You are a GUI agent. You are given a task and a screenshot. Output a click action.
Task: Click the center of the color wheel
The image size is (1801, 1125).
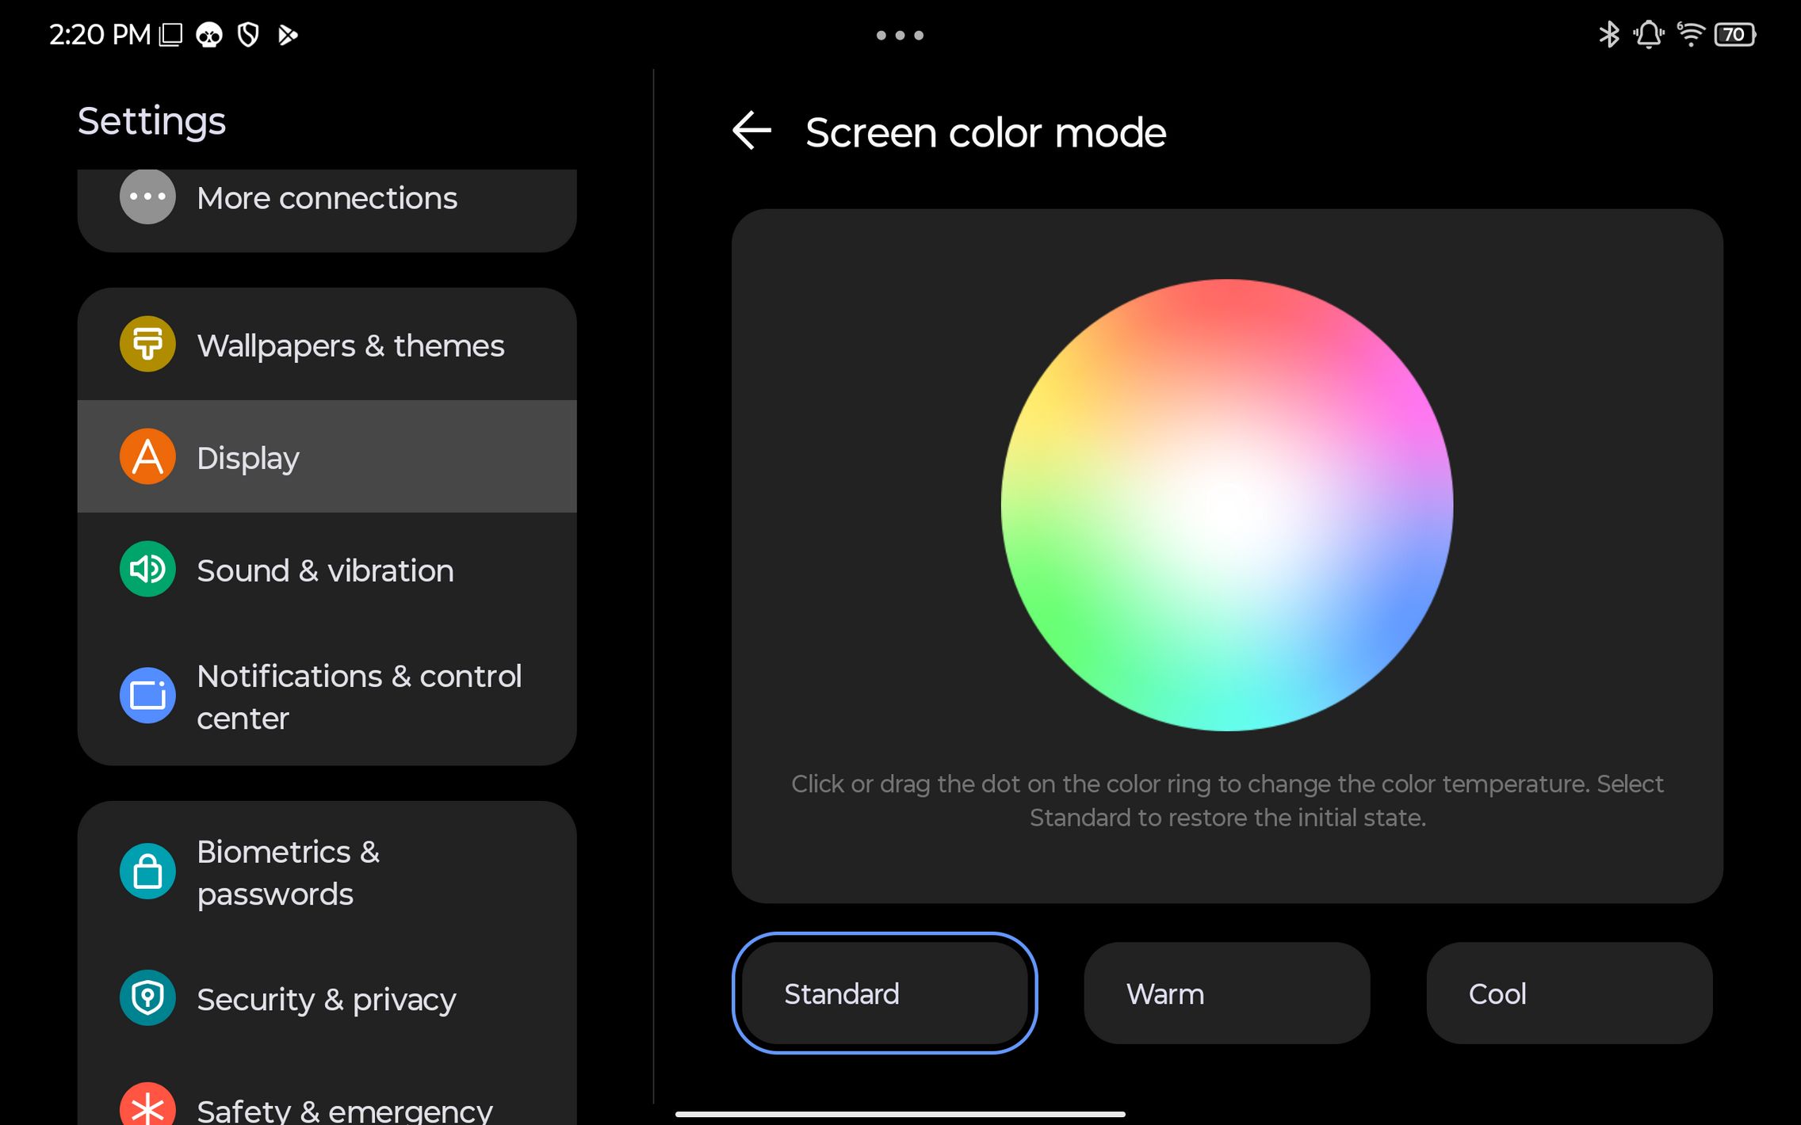click(1227, 505)
